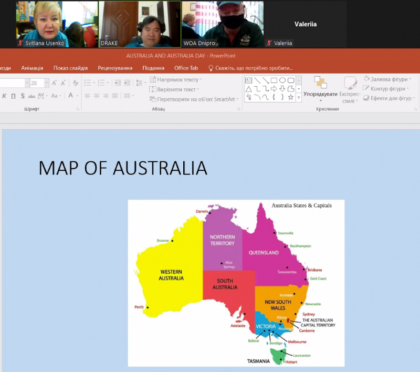Insert the Right Brace shape
This screenshot has width=420, height=372.
coord(282,97)
